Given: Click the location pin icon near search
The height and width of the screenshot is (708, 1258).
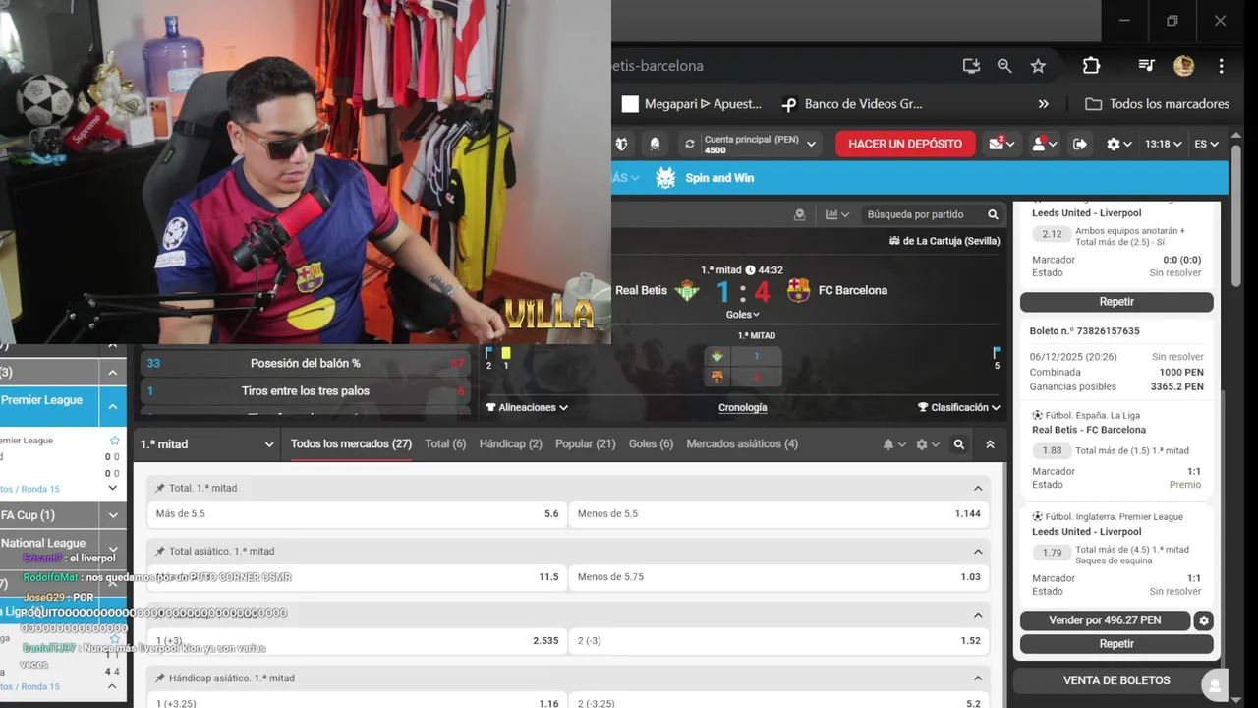Looking at the screenshot, I should tap(799, 214).
